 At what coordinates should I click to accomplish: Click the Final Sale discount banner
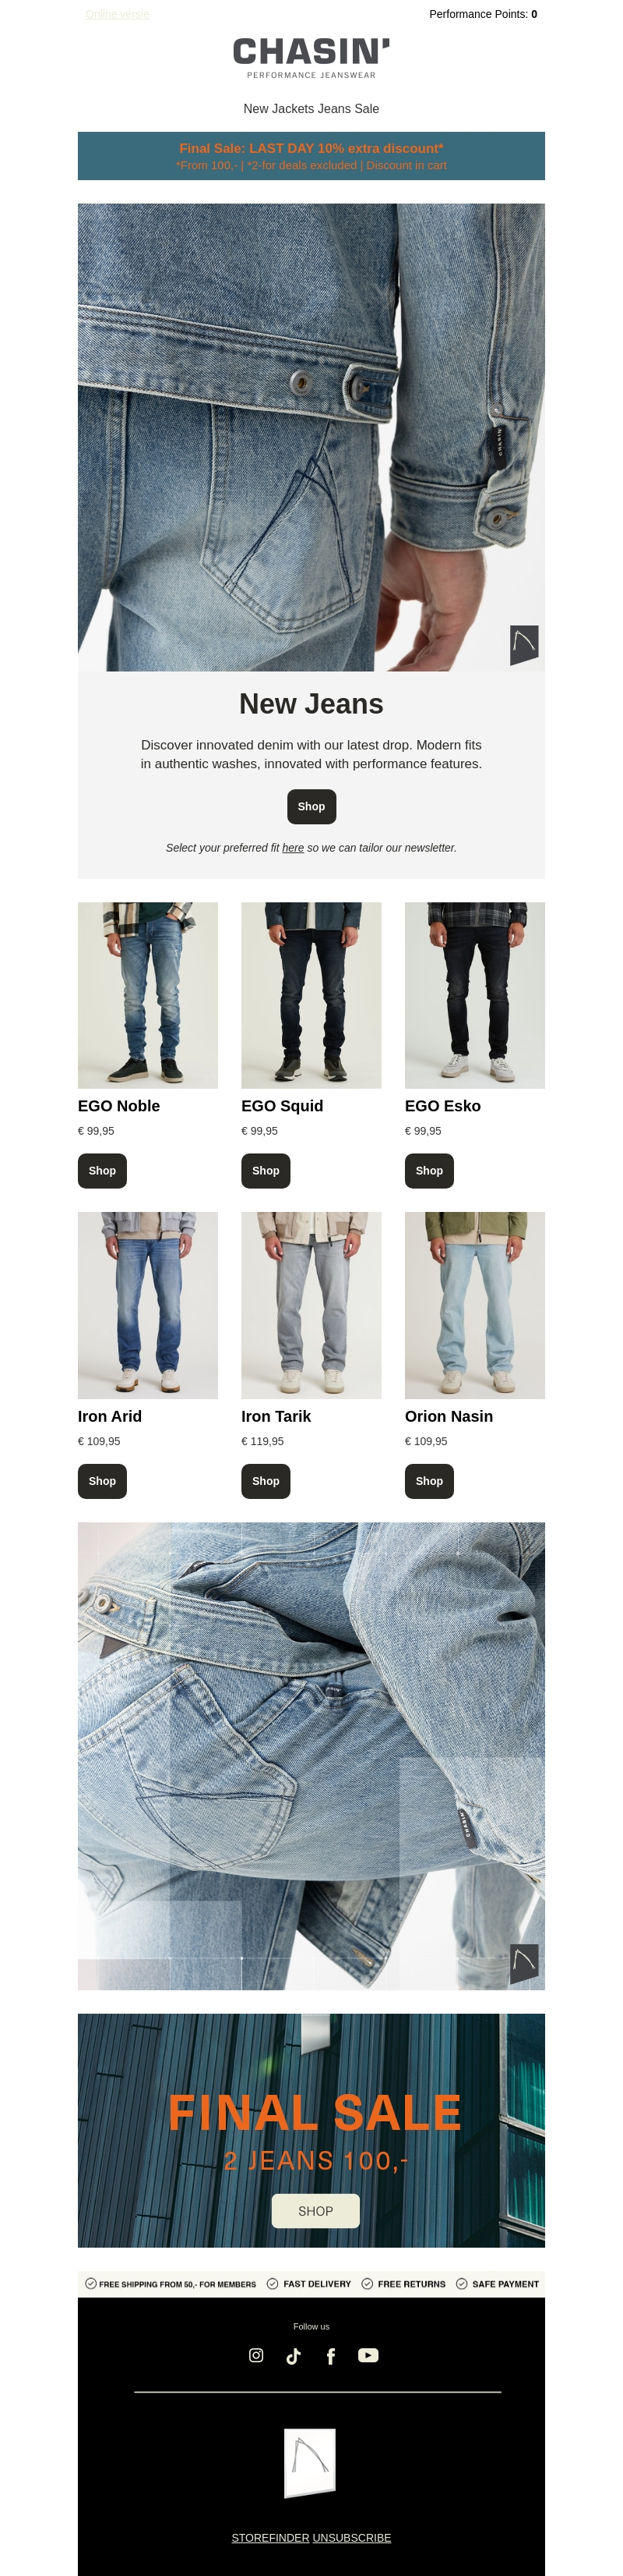(311, 156)
